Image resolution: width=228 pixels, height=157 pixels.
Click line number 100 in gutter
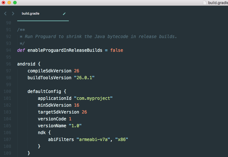pos(7,92)
